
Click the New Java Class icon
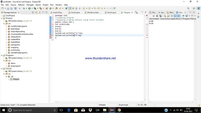point(50,8)
